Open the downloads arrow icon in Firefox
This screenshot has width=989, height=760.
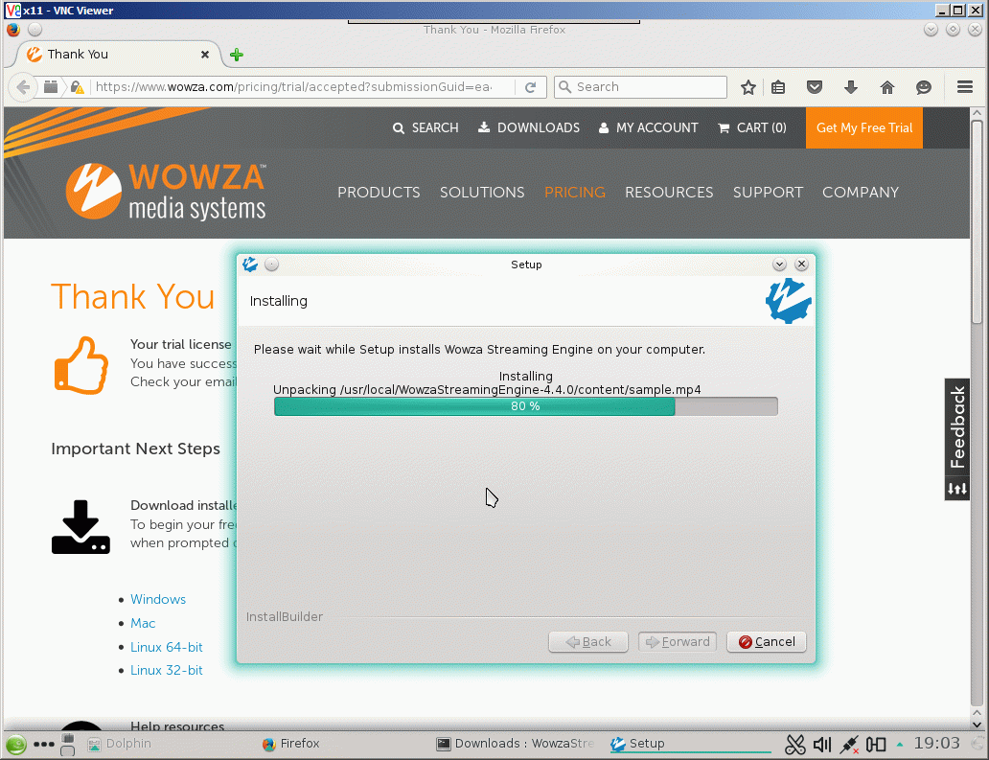point(851,87)
